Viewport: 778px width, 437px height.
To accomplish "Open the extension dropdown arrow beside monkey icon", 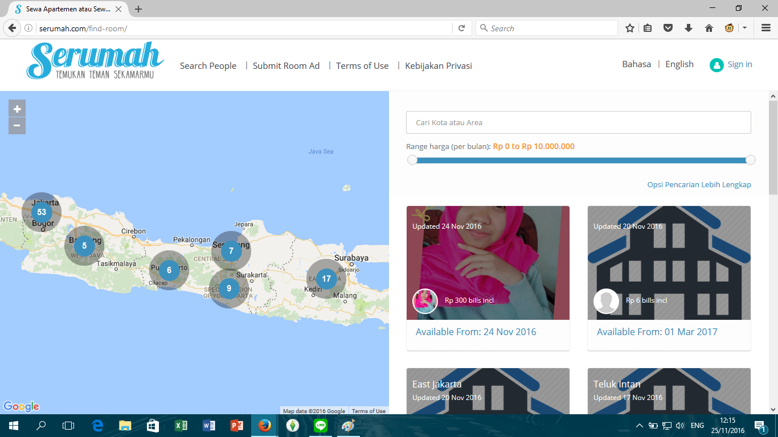I will point(744,28).
